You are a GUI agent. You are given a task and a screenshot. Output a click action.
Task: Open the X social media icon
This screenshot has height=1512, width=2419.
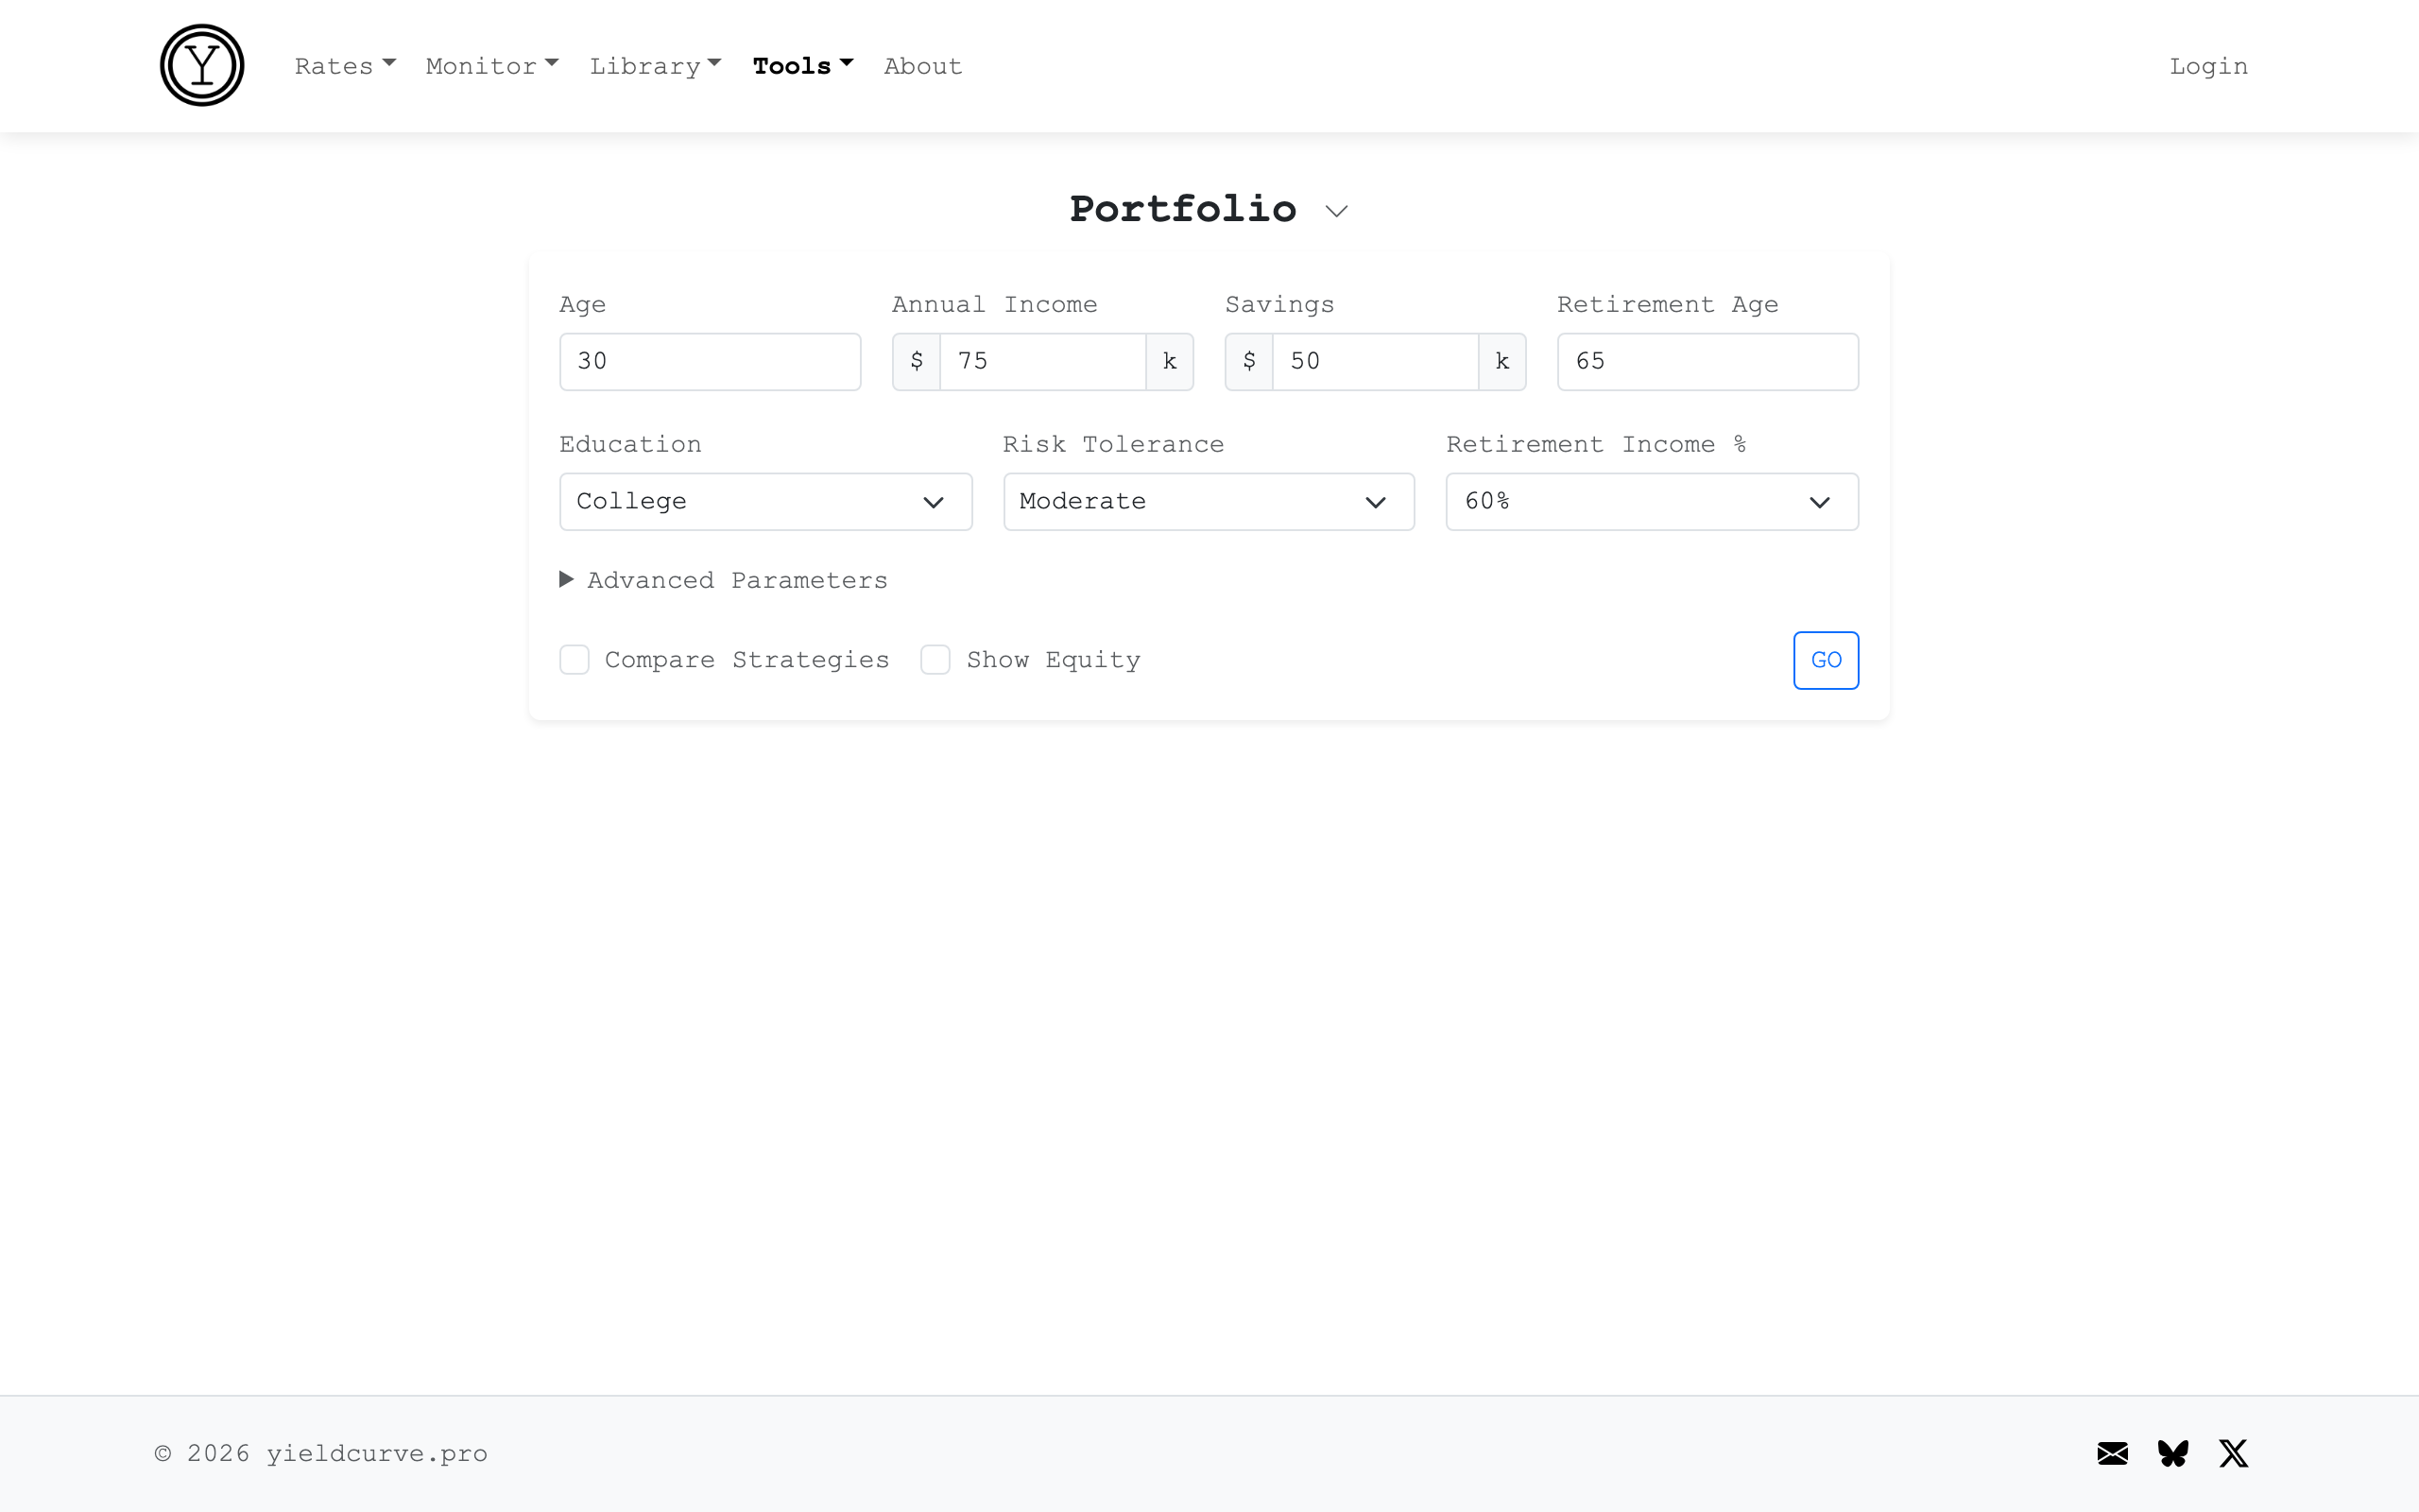(x=2233, y=1453)
